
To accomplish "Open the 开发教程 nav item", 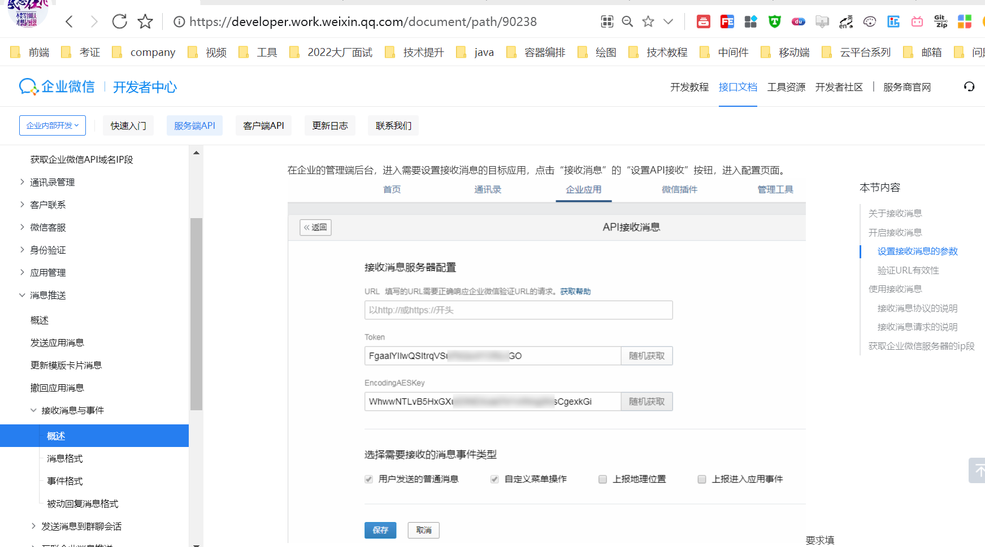I will [x=689, y=87].
